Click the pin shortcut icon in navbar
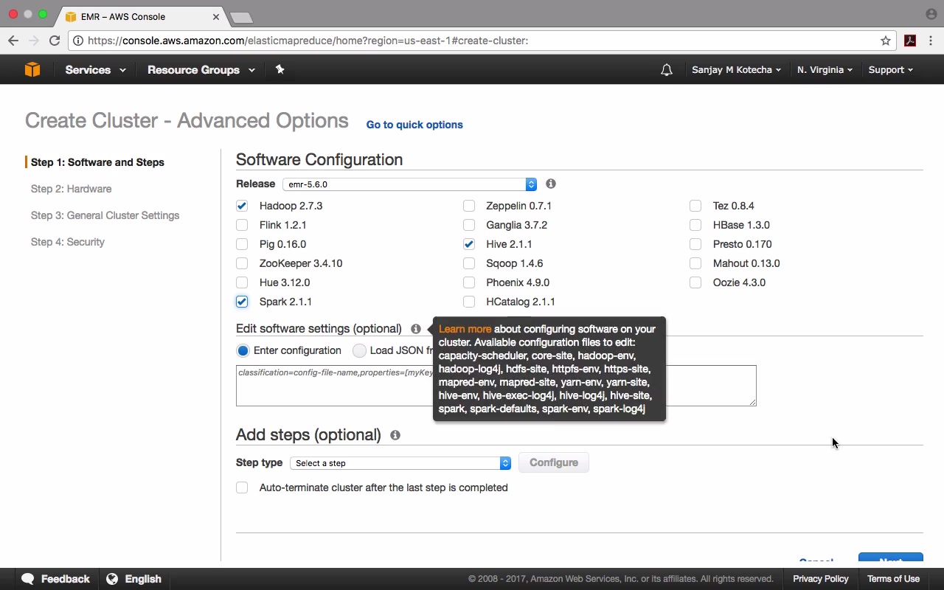Image resolution: width=944 pixels, height=590 pixels. click(x=280, y=69)
